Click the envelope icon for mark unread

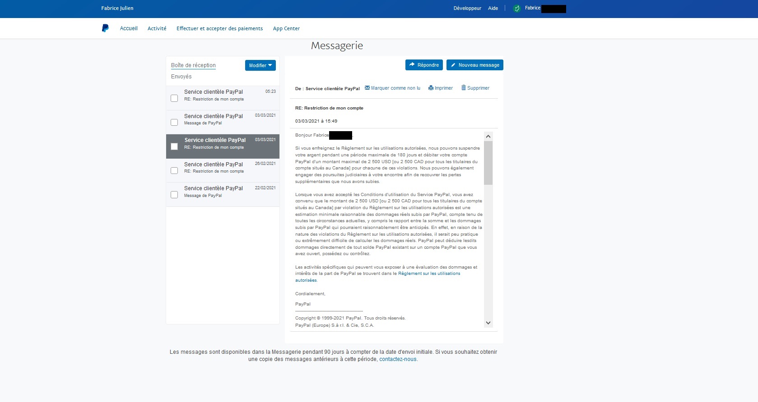point(367,87)
